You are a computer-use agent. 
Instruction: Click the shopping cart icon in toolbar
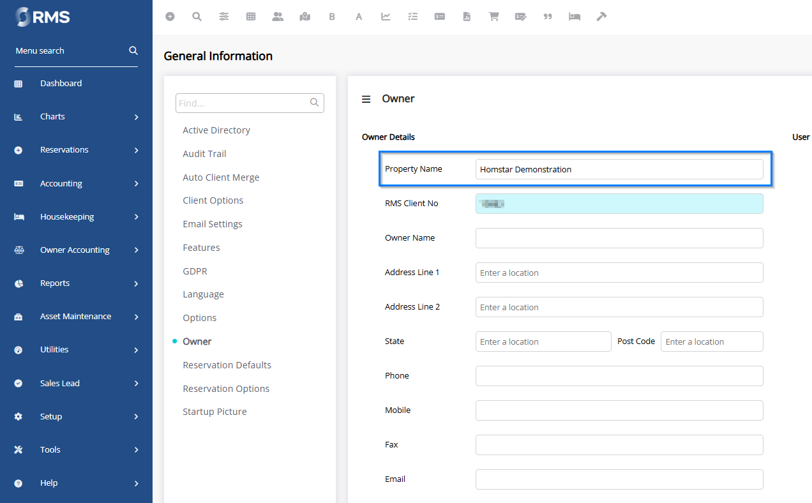[x=493, y=17]
